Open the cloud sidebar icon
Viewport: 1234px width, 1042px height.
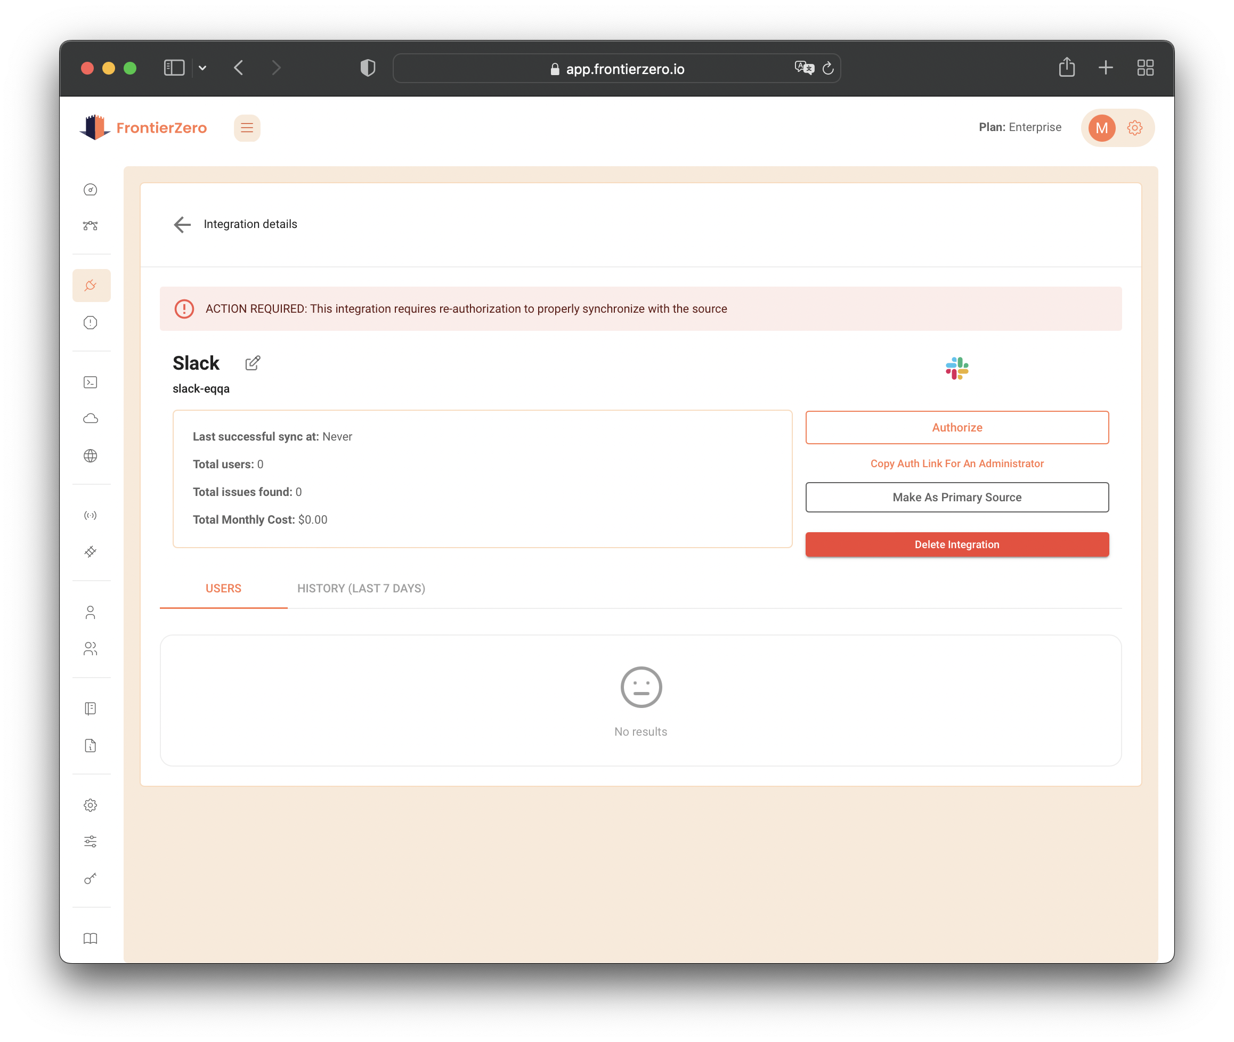coord(91,419)
